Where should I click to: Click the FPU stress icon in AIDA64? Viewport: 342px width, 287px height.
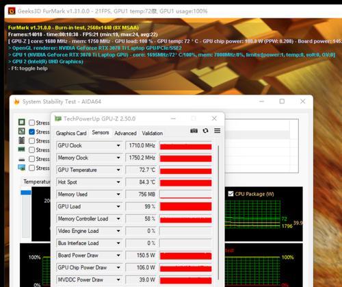click(21, 131)
